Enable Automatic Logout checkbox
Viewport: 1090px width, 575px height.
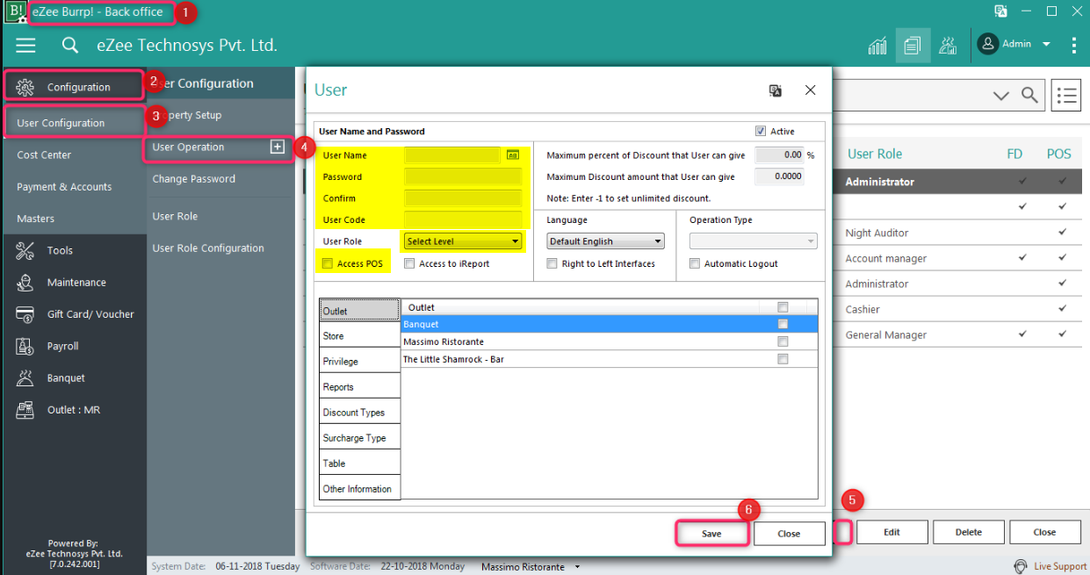(695, 263)
